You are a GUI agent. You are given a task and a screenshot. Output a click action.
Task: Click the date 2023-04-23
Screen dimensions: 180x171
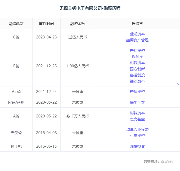click(46, 37)
